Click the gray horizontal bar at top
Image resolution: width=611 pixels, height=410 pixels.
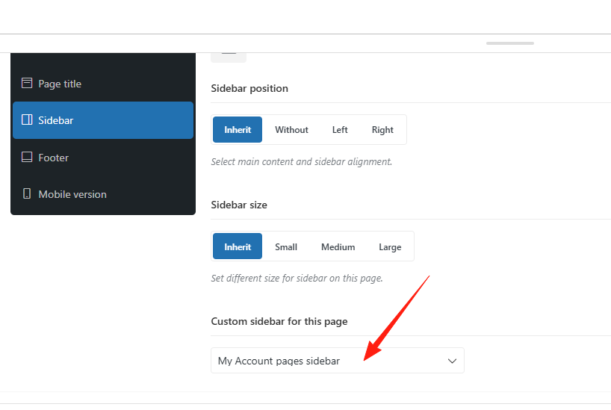pos(510,43)
